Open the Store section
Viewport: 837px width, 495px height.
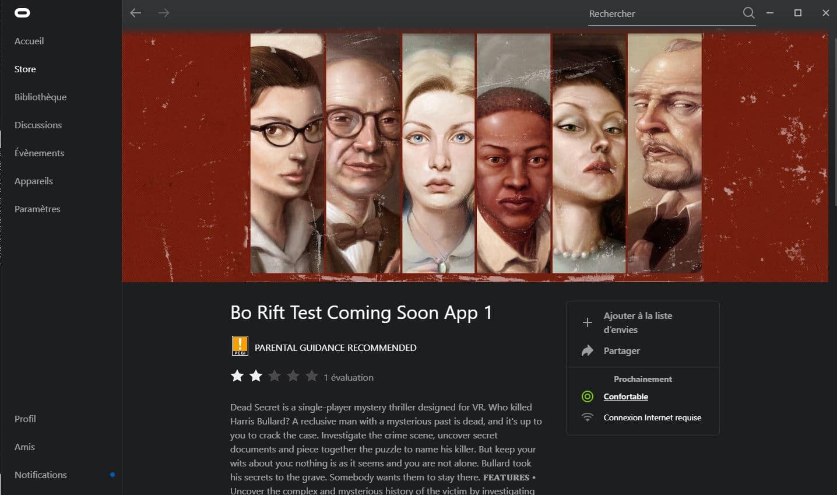click(x=25, y=69)
